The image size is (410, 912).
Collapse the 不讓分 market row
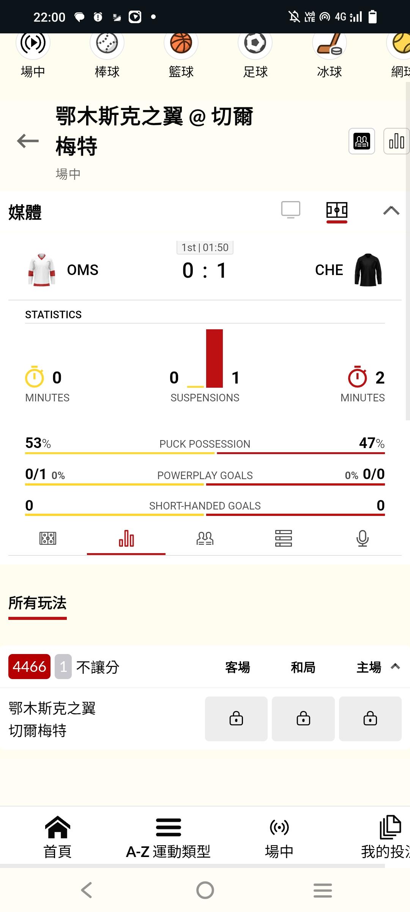coord(395,667)
